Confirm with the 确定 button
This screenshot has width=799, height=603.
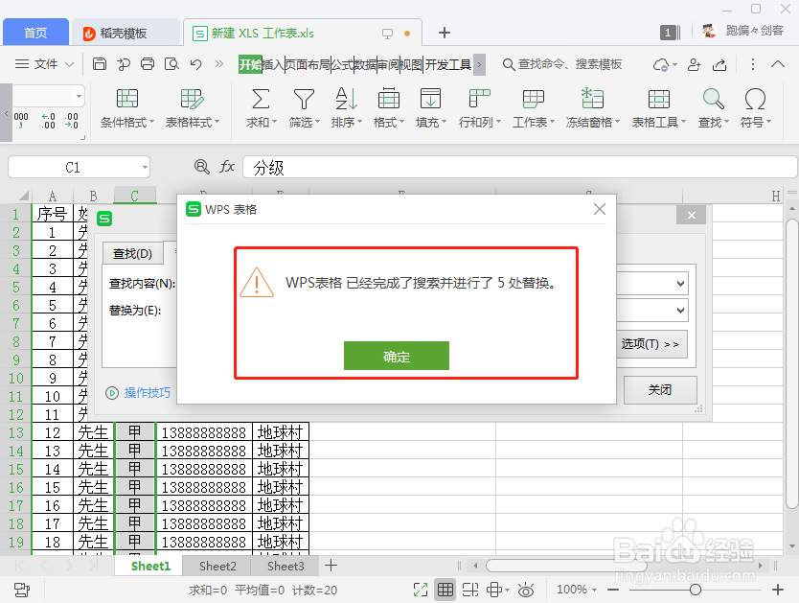[397, 357]
